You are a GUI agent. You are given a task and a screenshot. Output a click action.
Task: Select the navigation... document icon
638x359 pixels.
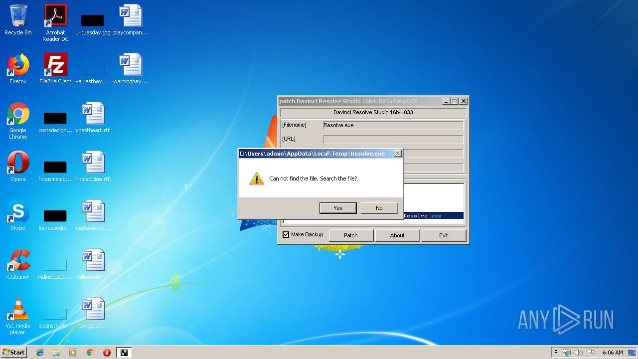(x=93, y=313)
